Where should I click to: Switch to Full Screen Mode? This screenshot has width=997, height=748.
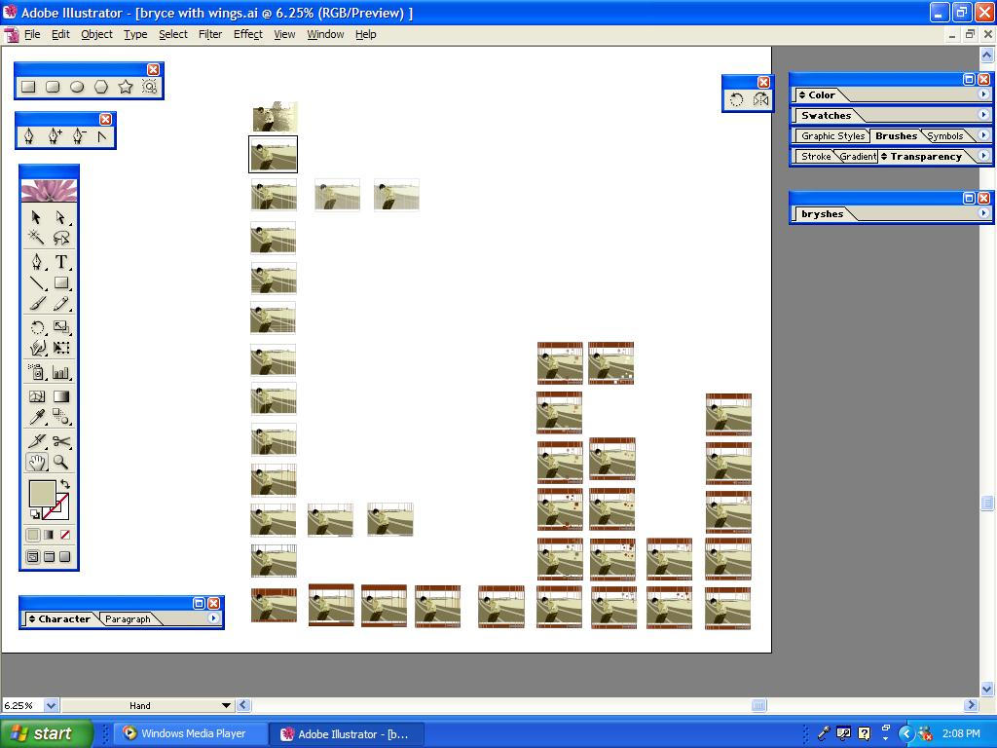[65, 556]
